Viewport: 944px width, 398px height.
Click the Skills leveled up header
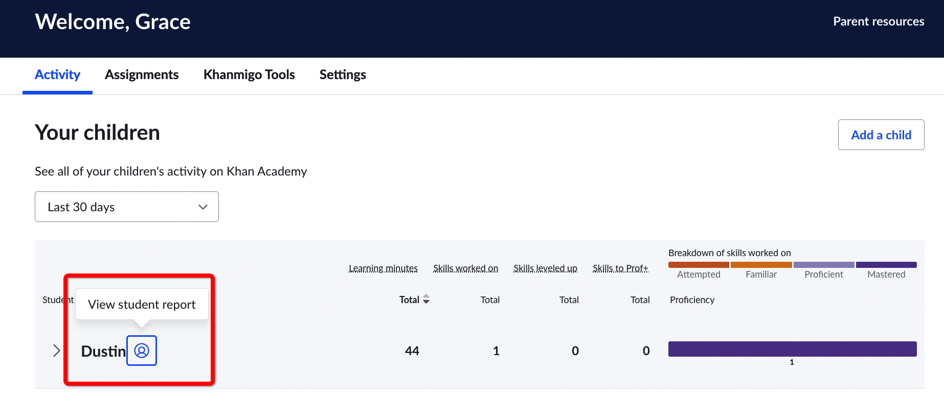pos(545,268)
